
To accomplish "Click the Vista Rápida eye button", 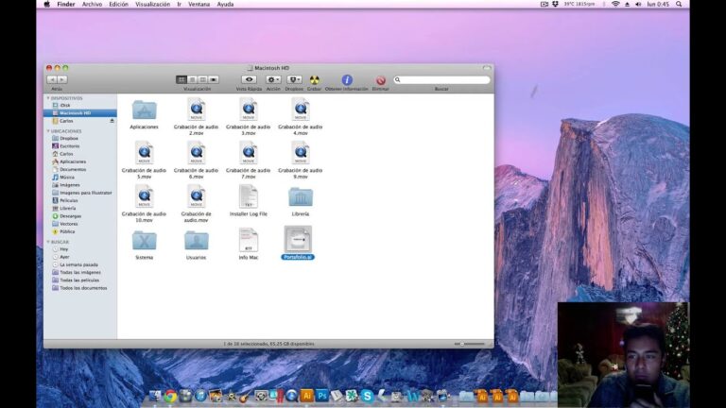I will pyautogui.click(x=249, y=79).
